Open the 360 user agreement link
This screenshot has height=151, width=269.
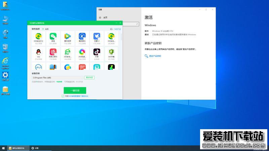(78, 96)
